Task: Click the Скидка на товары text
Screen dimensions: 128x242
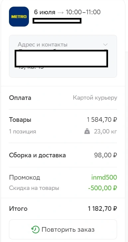Action: click(x=34, y=188)
